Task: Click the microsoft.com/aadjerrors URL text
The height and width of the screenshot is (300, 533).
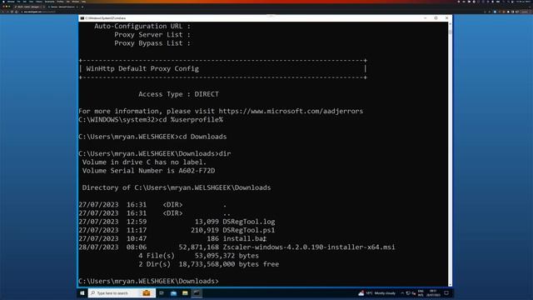Action: [291, 111]
